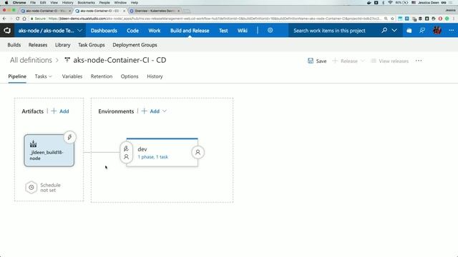Click the Save button label
The width and height of the screenshot is (458, 257).
321,61
